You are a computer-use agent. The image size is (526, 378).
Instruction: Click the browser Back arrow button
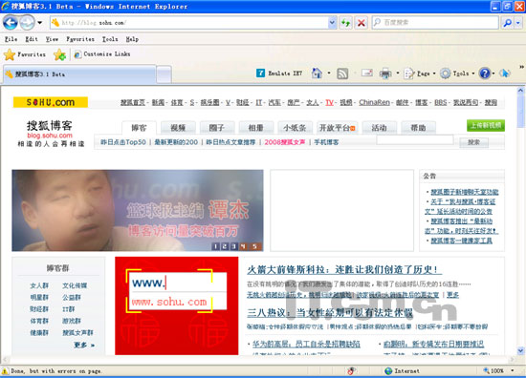point(11,23)
